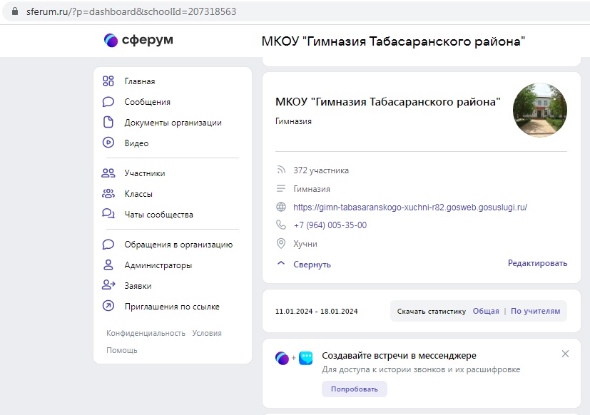The width and height of the screenshot is (590, 415).
Task: Open Условия footer link
Action: pos(207,333)
